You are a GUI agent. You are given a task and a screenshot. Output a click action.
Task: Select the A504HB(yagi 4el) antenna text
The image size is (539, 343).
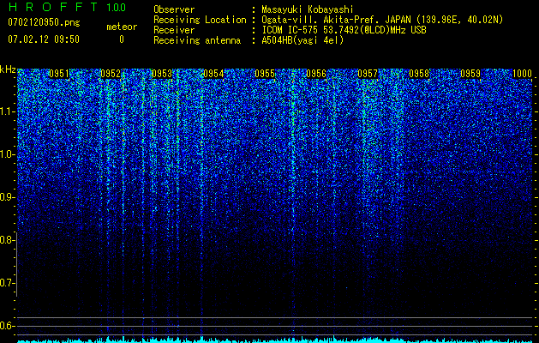point(302,40)
